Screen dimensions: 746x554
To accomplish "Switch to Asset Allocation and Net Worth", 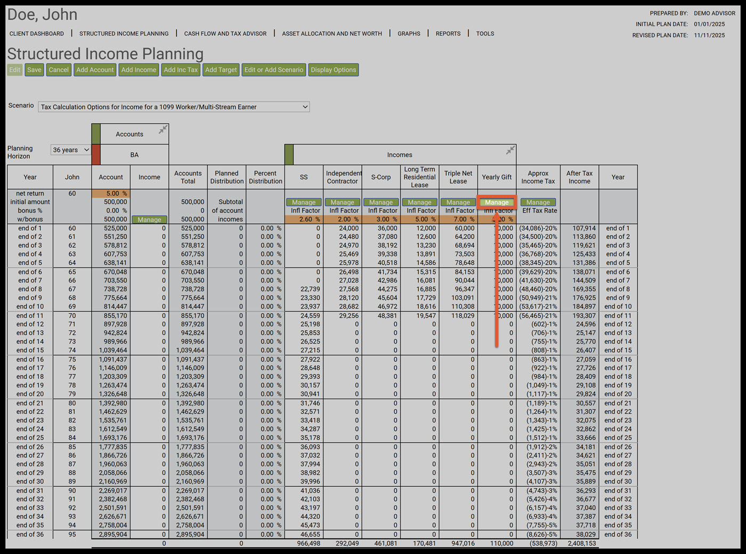I will (x=332, y=34).
